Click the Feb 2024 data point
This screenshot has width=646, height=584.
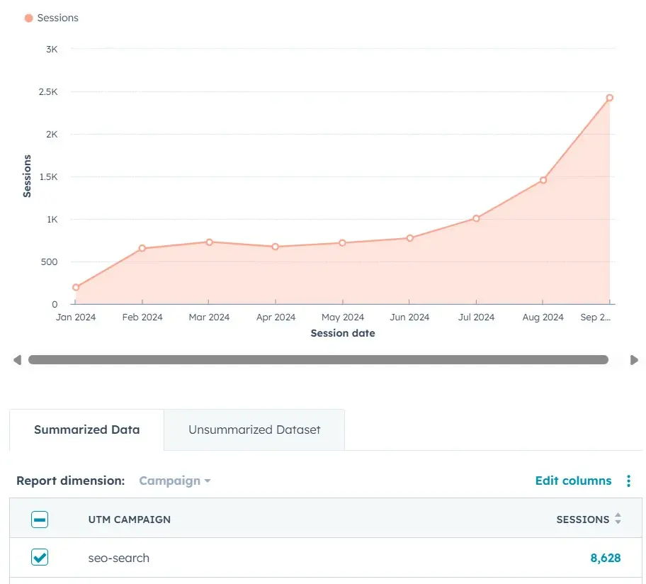(x=142, y=248)
